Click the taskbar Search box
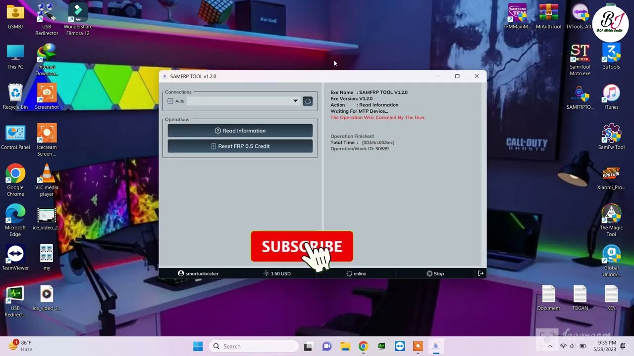Viewport: 634px width, 356px height. pyautogui.click(x=254, y=346)
